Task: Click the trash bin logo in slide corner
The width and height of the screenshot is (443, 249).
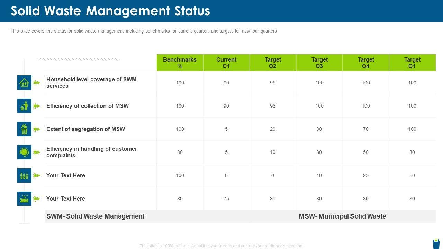Action: 436,243
